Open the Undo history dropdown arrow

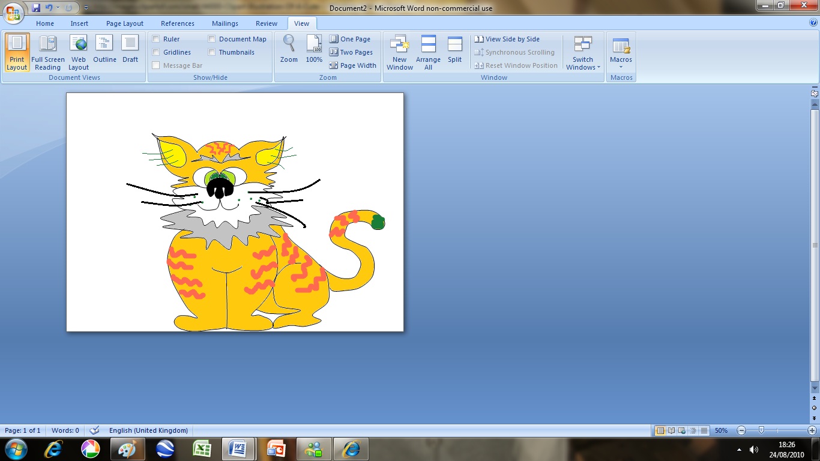tap(58, 8)
